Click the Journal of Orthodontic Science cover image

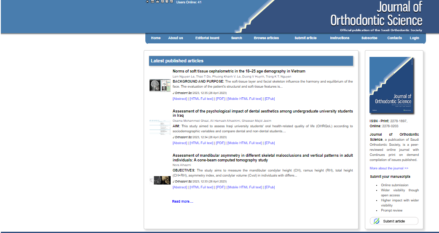click(392, 86)
